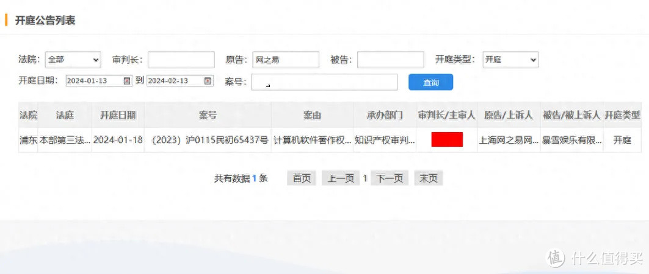
Task: Click the 承办部门 column header
Action: [385, 115]
